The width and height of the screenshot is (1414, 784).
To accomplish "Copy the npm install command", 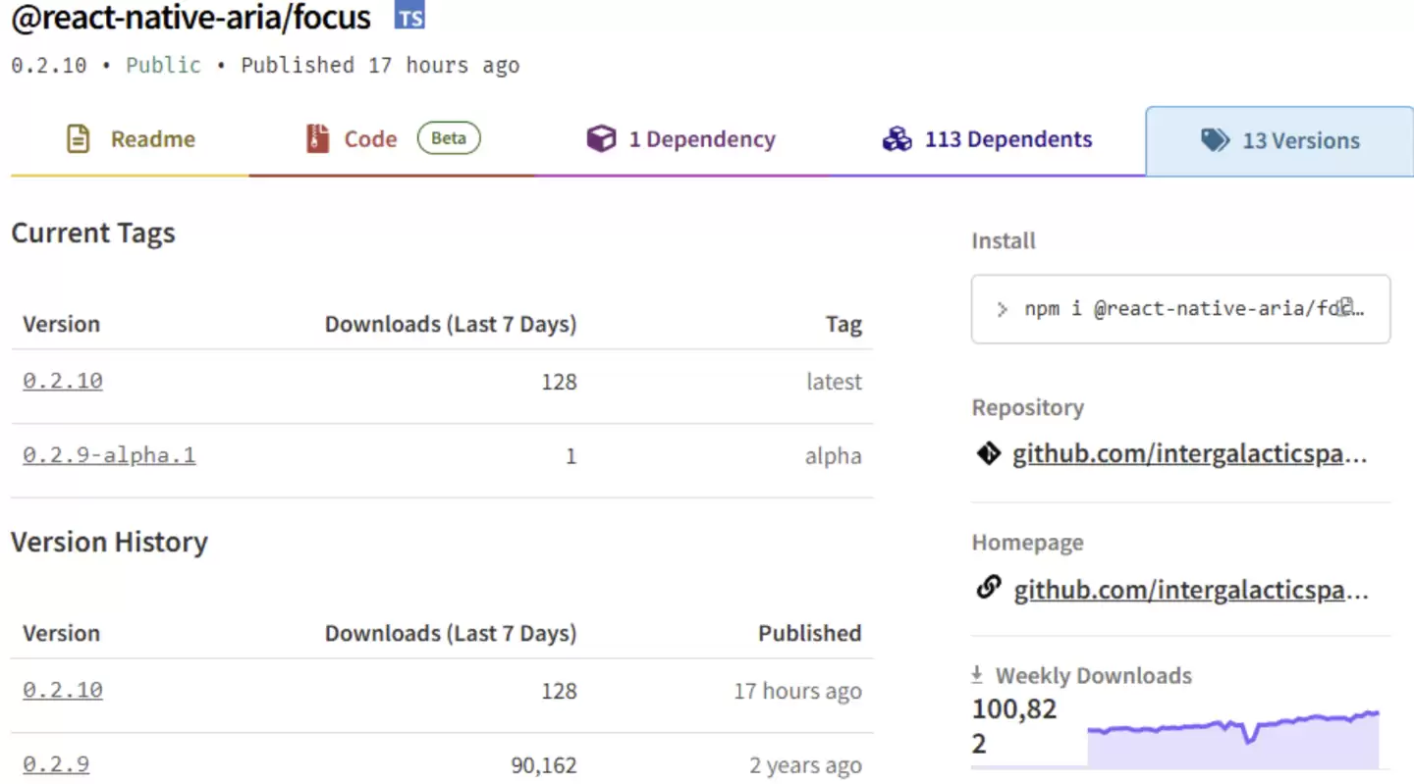I will (1345, 307).
